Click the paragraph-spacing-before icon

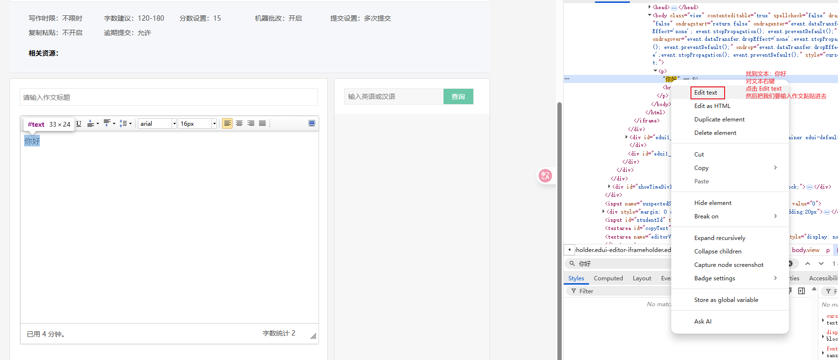[x=90, y=123]
